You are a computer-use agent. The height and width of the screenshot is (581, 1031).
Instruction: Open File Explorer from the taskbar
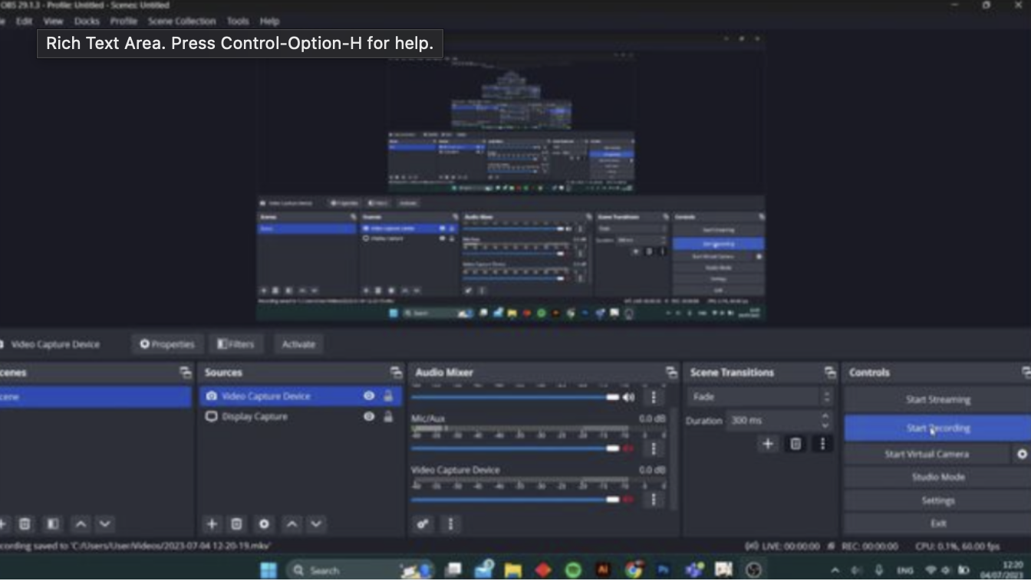tap(512, 570)
